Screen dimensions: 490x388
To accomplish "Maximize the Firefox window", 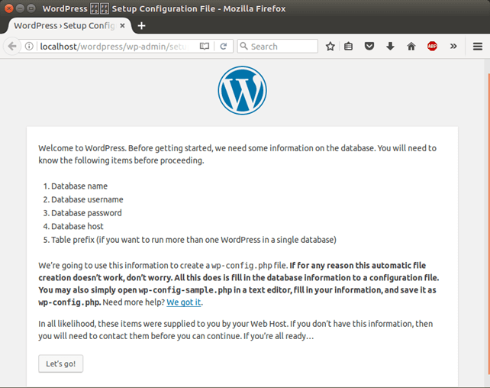I will click(x=31, y=8).
